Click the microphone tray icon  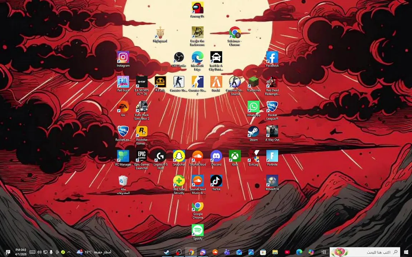pos(51,252)
